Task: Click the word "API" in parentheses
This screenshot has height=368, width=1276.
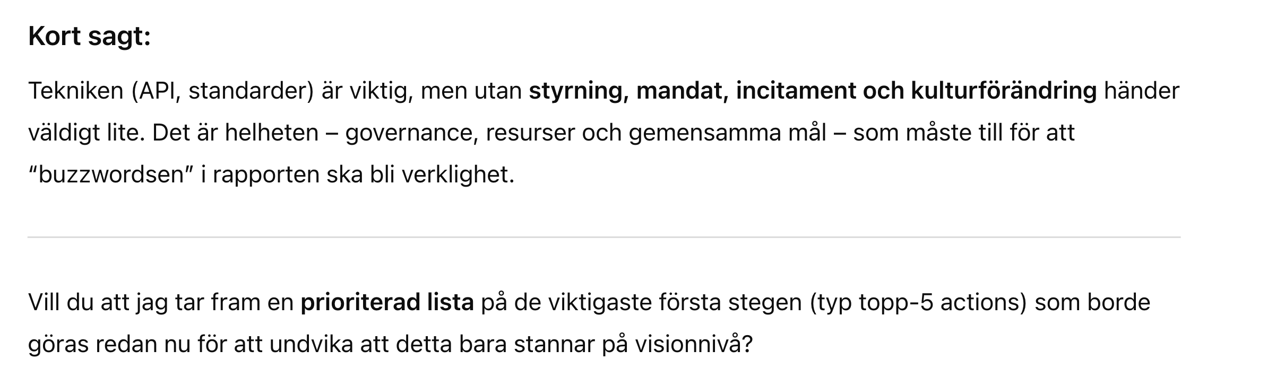Action: [156, 91]
